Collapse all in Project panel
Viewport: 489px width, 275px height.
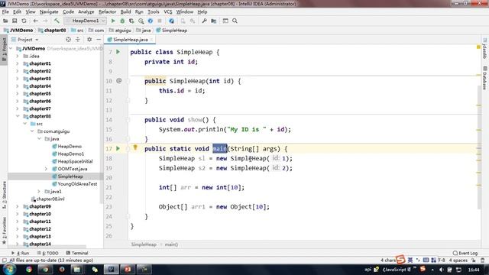tap(78, 40)
